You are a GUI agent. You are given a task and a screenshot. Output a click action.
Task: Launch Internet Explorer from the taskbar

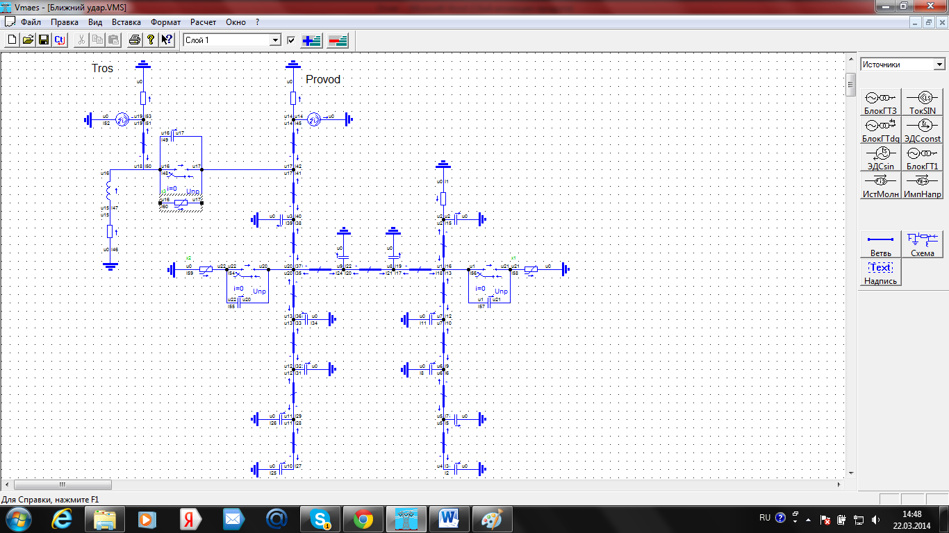pos(63,518)
